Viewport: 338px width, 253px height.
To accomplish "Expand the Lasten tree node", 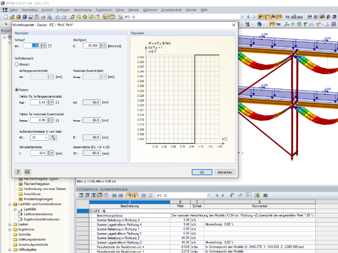I will (x=10, y=225).
